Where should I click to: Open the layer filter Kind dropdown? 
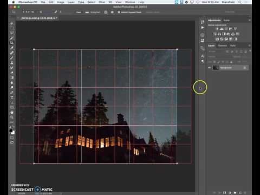216,51
